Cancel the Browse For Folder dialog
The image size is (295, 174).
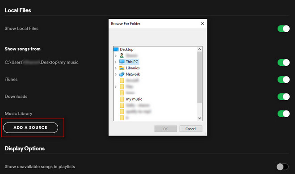tap(191, 129)
